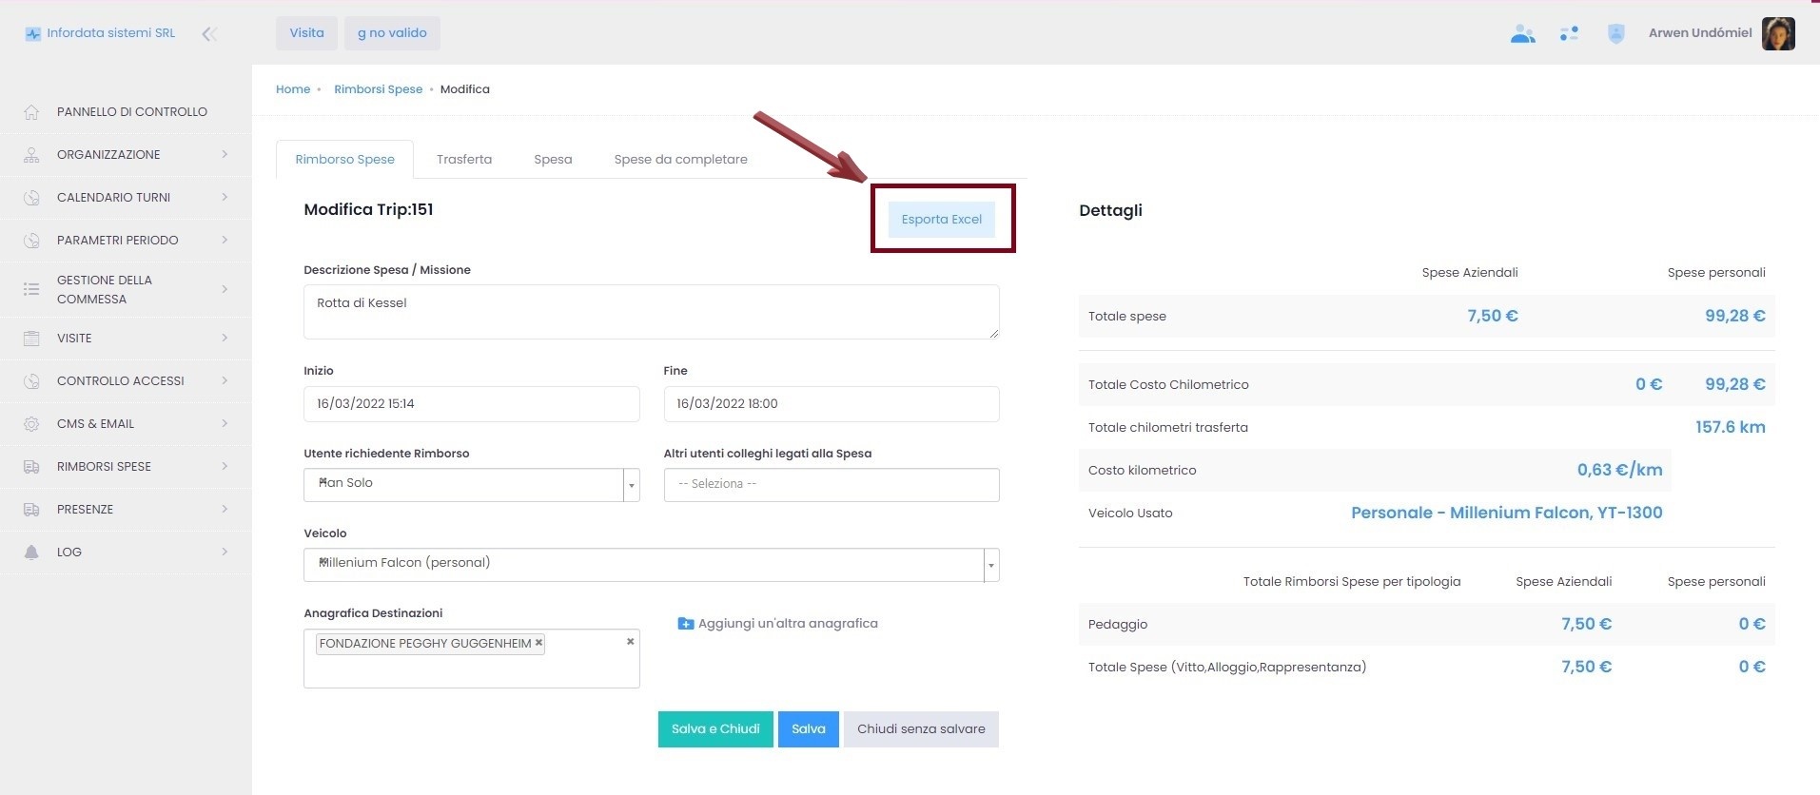
Task: Click the users icon in top bar
Action: 1522,34
